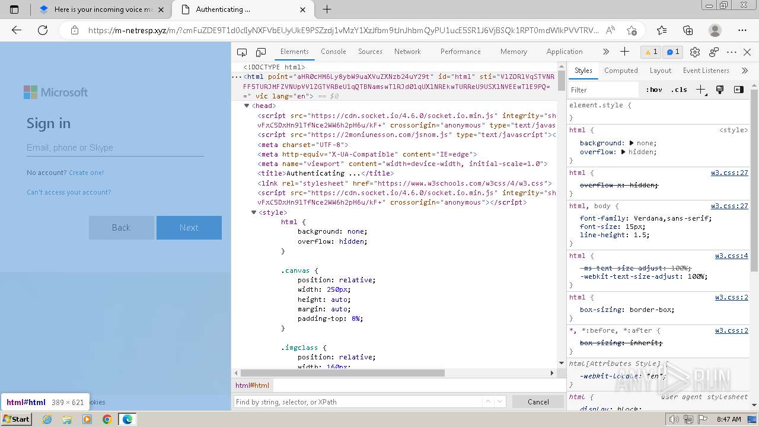Image resolution: width=759 pixels, height=427 pixels.
Task: Click Can't access your account? link
Action: 69,192
